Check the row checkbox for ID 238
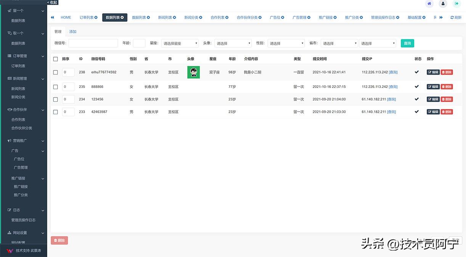This screenshot has width=466, height=257. pos(55,72)
